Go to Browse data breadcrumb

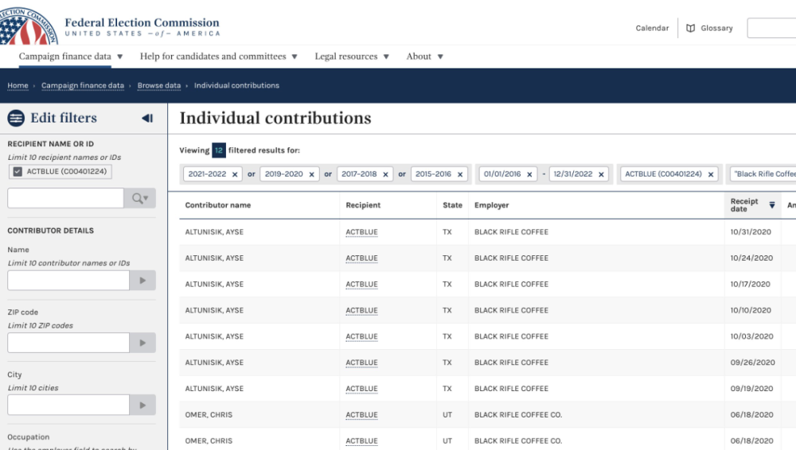pyautogui.click(x=159, y=85)
